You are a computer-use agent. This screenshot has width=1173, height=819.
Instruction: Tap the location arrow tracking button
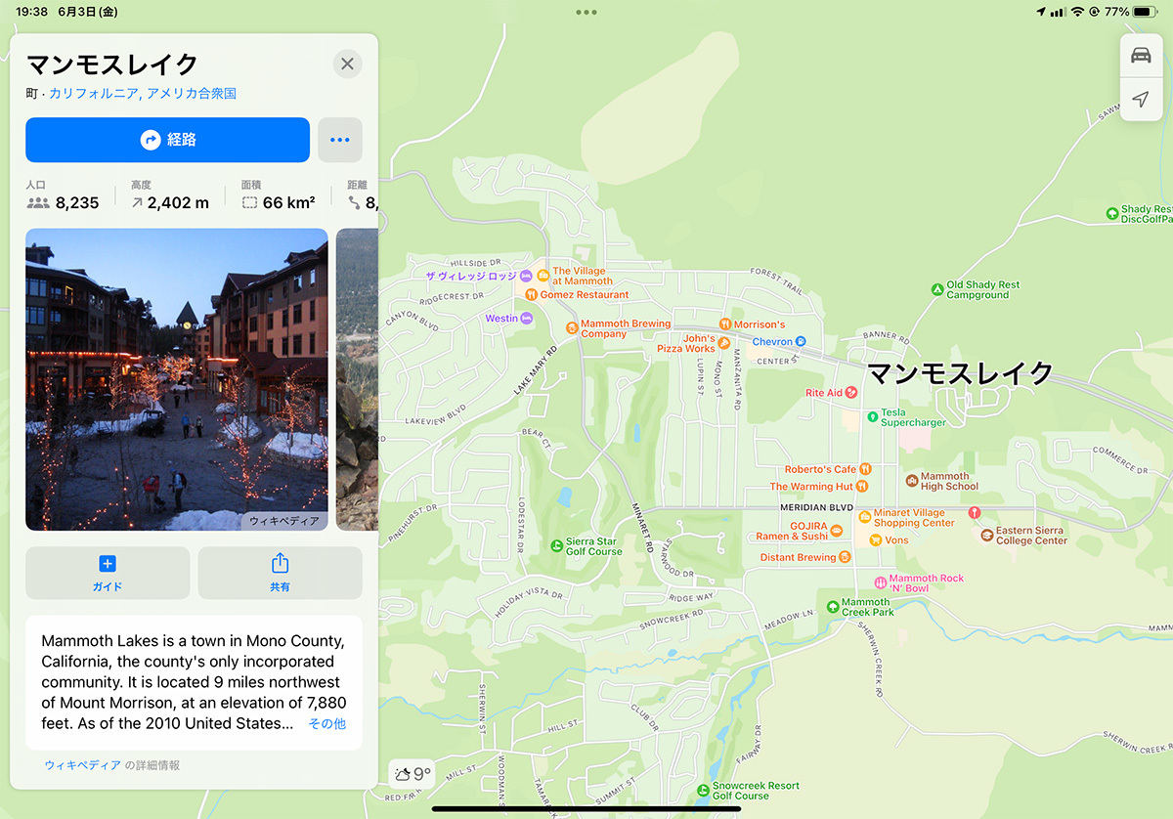coord(1141,100)
